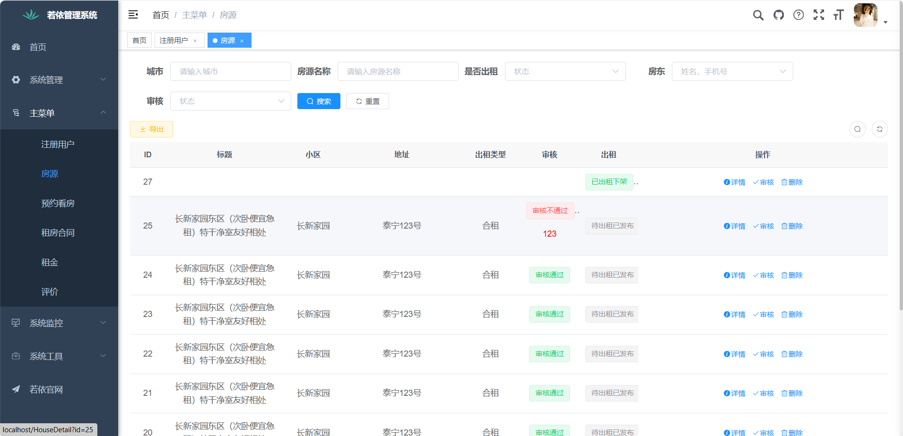Click 删除 for row ID 24
Screen dimensions: 903x436
(x=792, y=275)
